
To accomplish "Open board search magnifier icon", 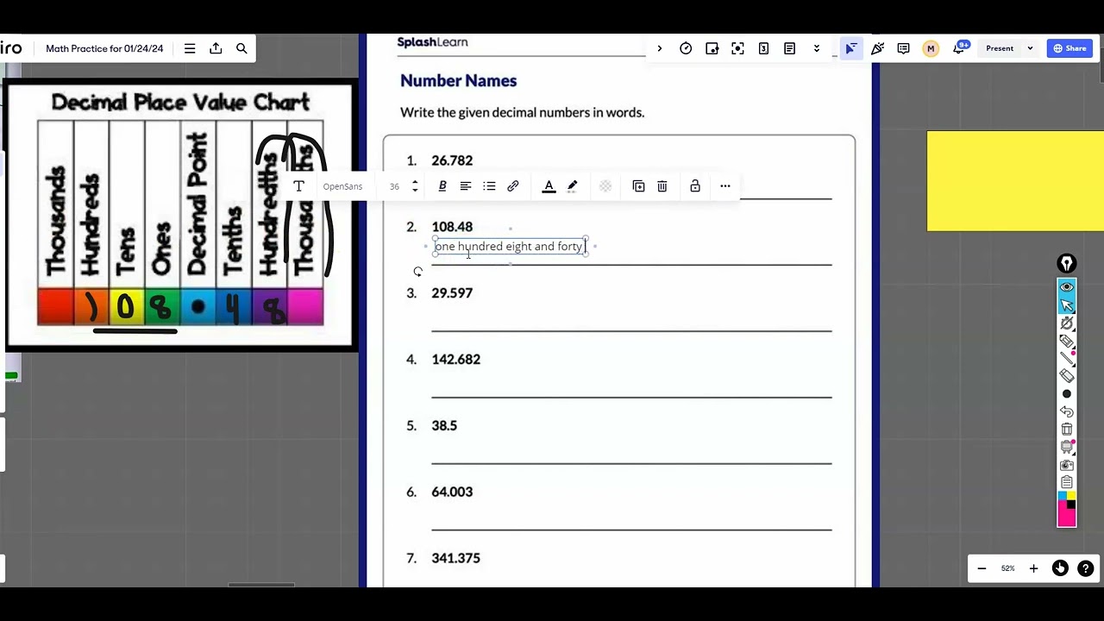I will [241, 48].
